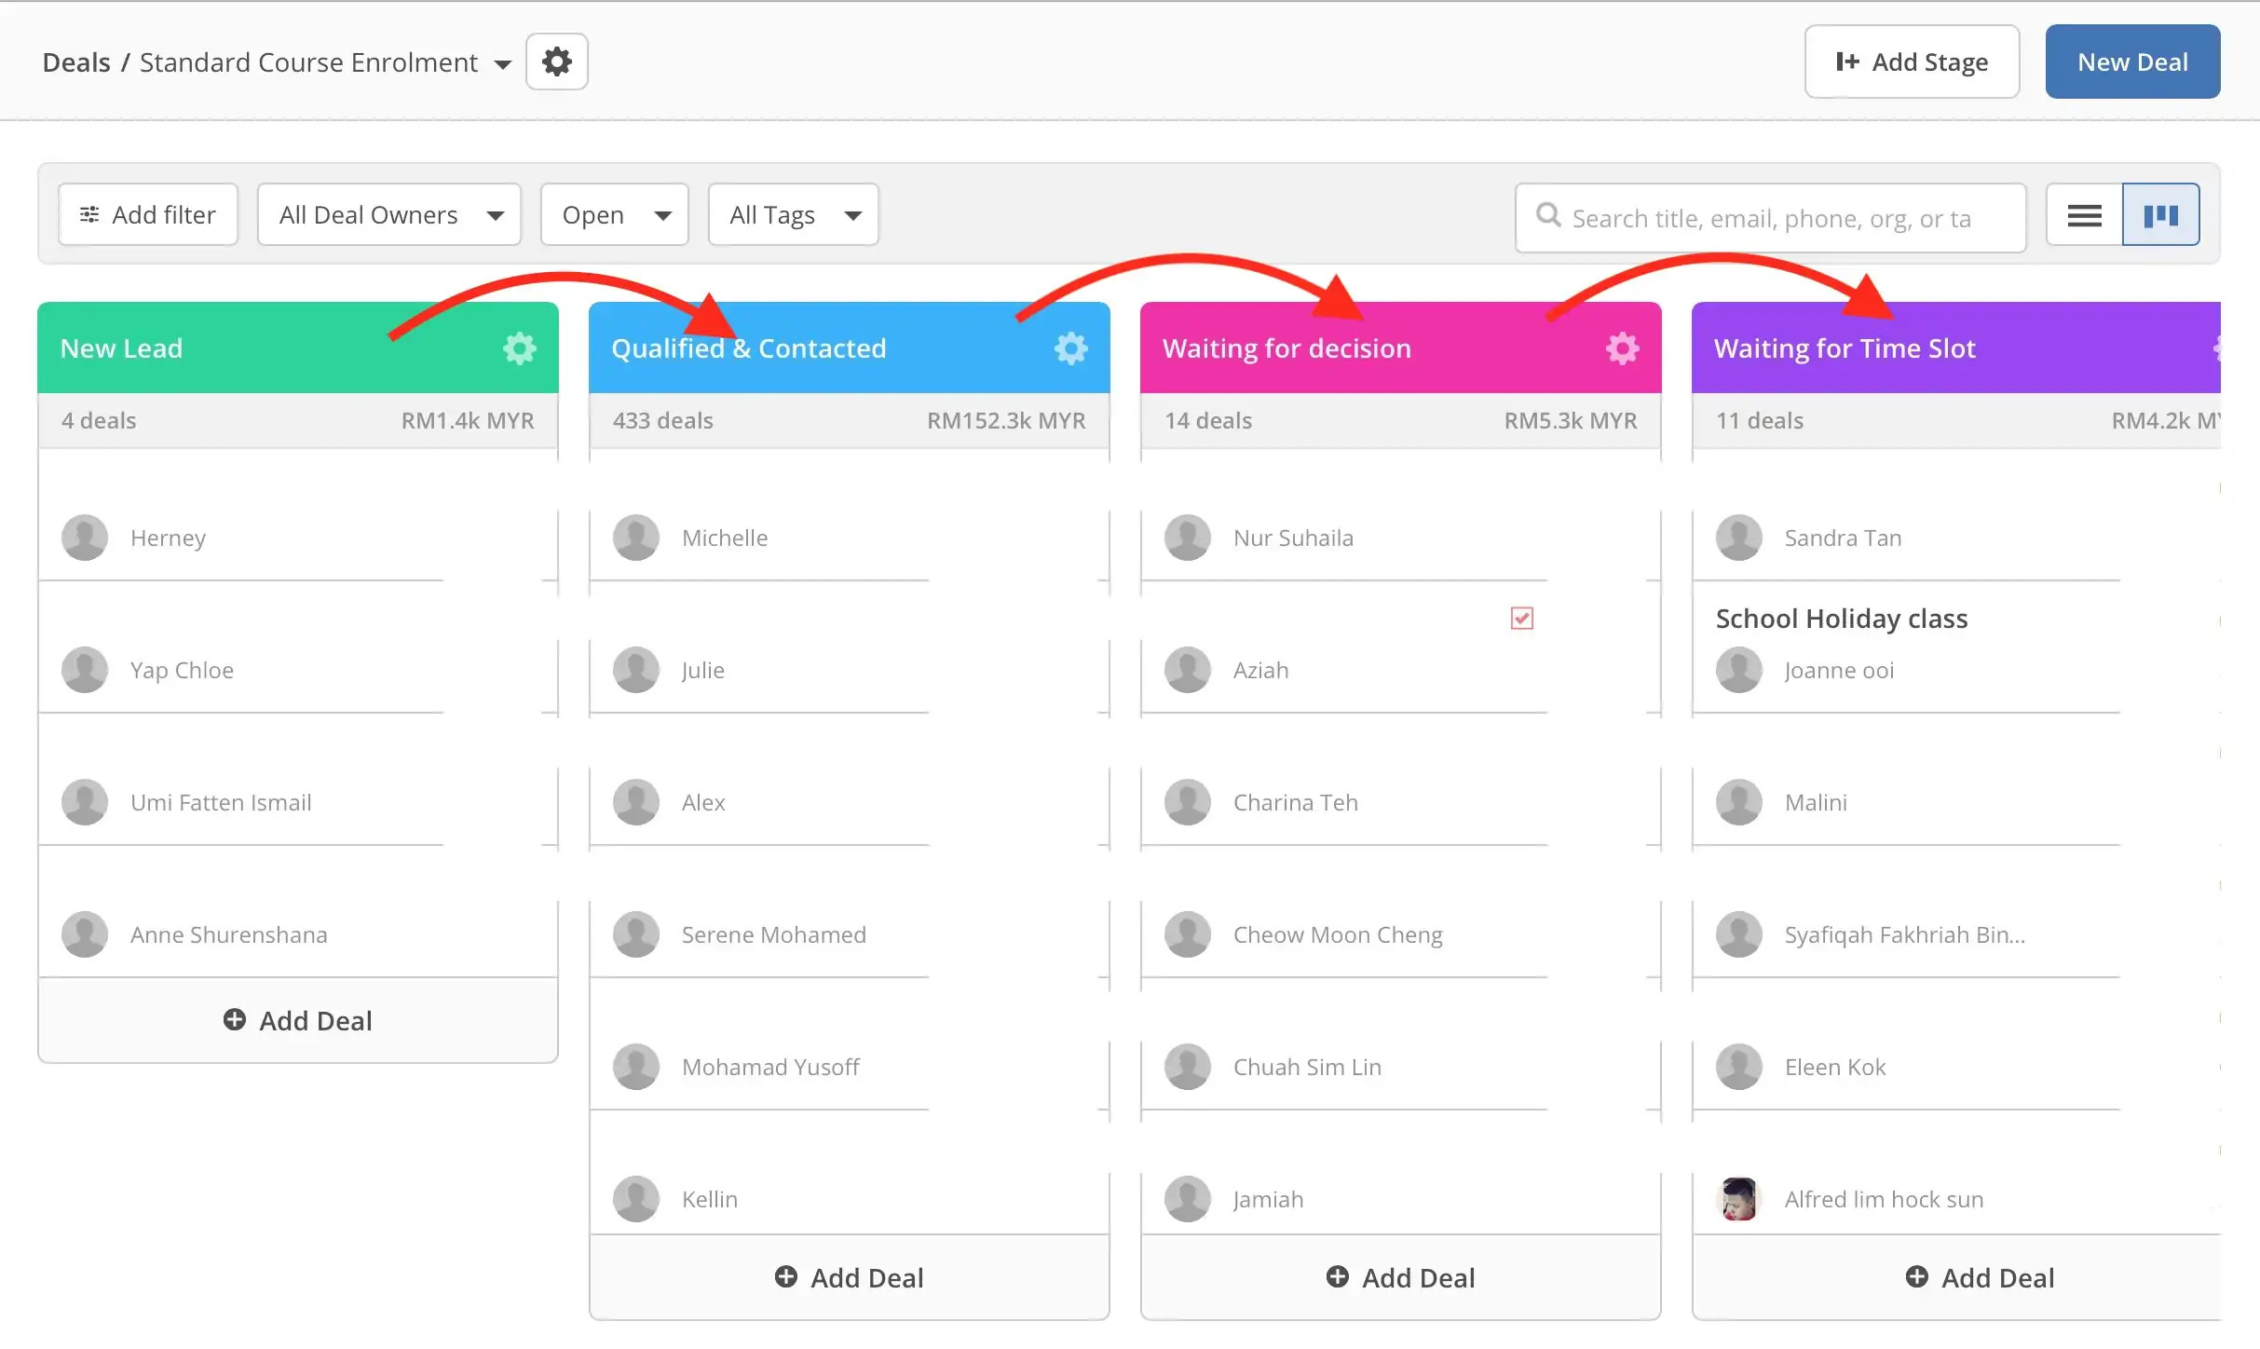The height and width of the screenshot is (1349, 2260).
Task: Expand the Open status dropdown filter
Action: 615,213
